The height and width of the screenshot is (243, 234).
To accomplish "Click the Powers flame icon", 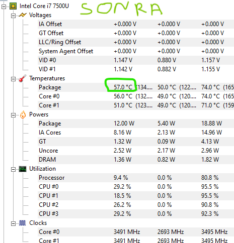I will 23,114.
